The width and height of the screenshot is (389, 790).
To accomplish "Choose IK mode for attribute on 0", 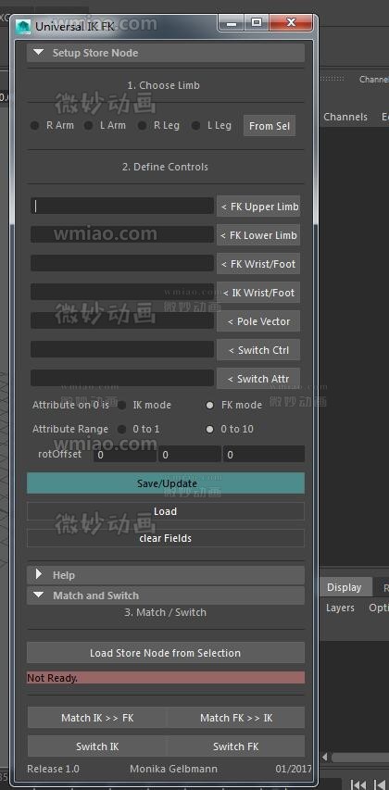I will click(122, 405).
